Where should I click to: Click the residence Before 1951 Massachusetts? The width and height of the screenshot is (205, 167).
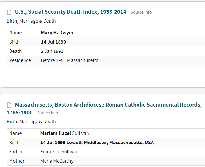pyautogui.click(x=69, y=60)
